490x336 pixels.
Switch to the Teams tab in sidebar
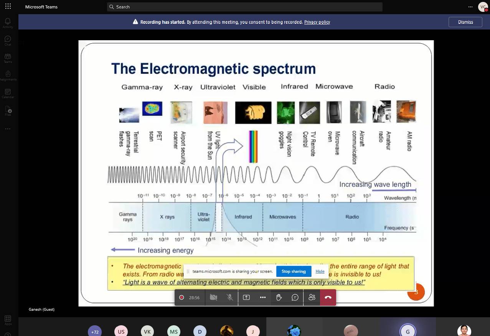point(8,58)
